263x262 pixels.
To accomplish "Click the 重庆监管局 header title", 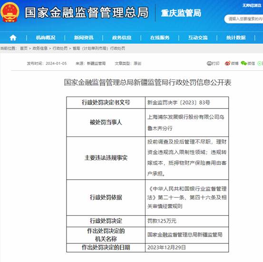I will click(x=181, y=13).
